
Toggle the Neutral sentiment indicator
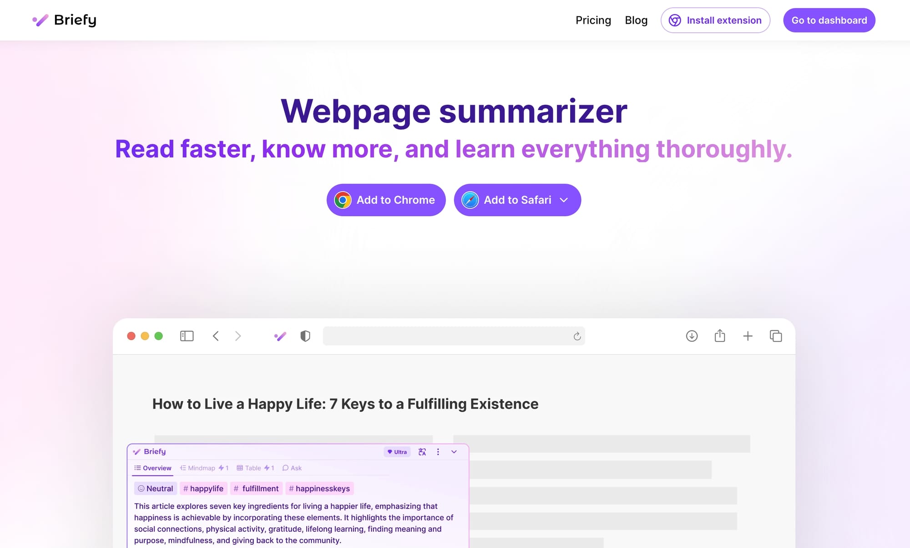pos(154,488)
